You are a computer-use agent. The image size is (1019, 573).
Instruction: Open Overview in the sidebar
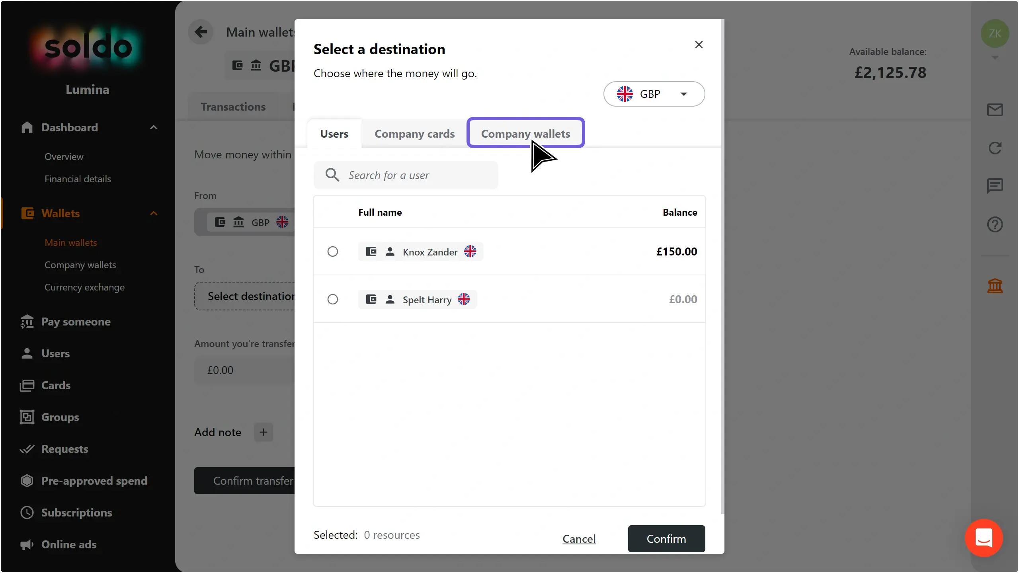pyautogui.click(x=64, y=157)
